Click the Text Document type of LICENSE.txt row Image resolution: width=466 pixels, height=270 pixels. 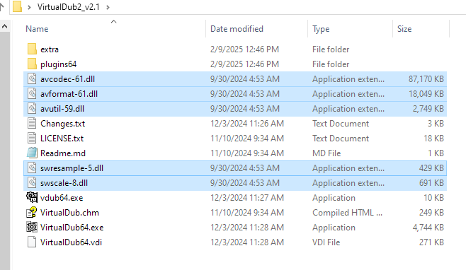tap(341, 139)
